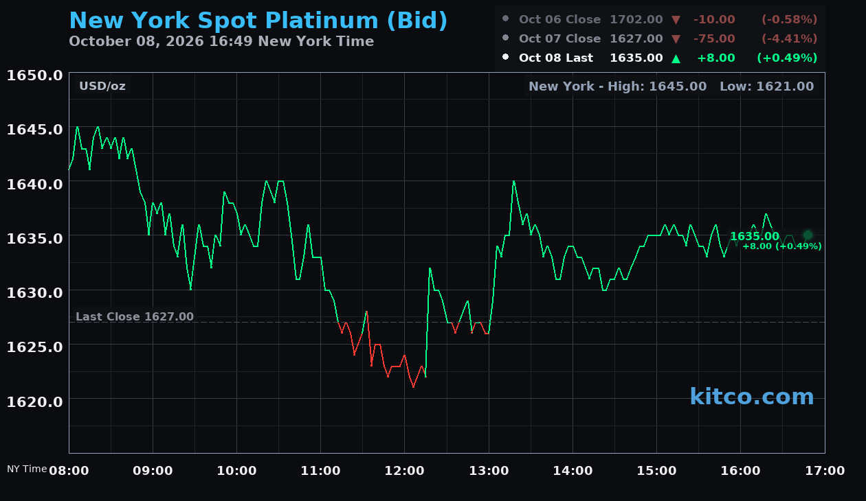Click the 15:00 time axis label

pos(657,471)
